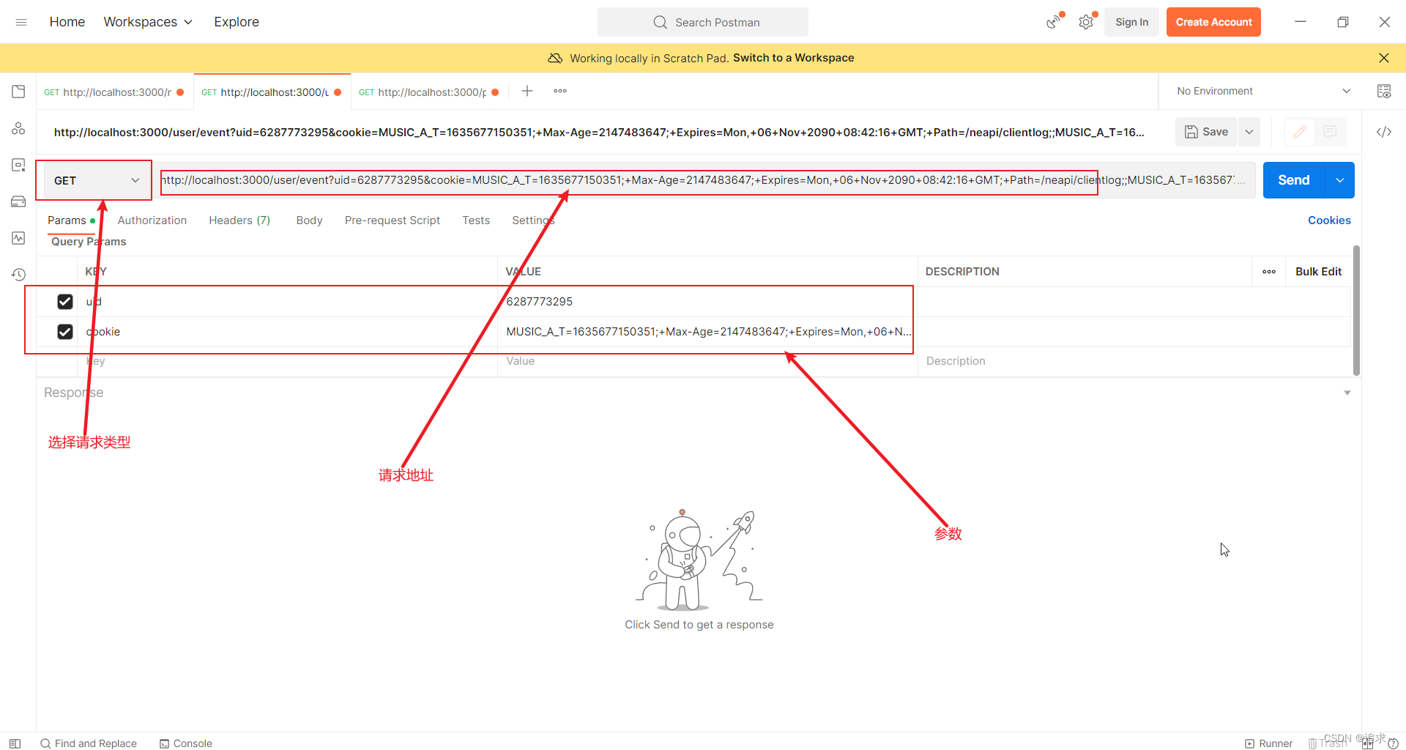Open the Cookies link
The height and width of the screenshot is (750, 1406).
(1329, 220)
